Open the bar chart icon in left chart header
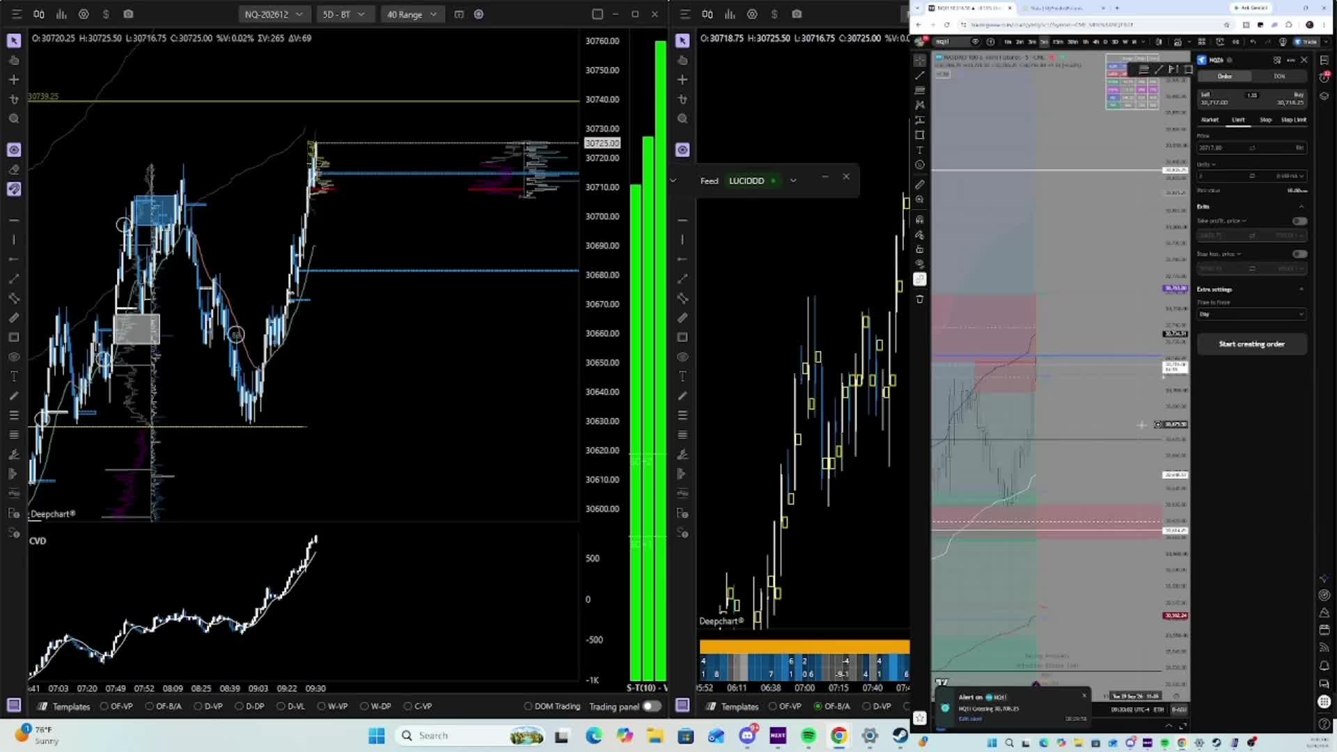Screen dimensions: 1337x752 coord(61,14)
